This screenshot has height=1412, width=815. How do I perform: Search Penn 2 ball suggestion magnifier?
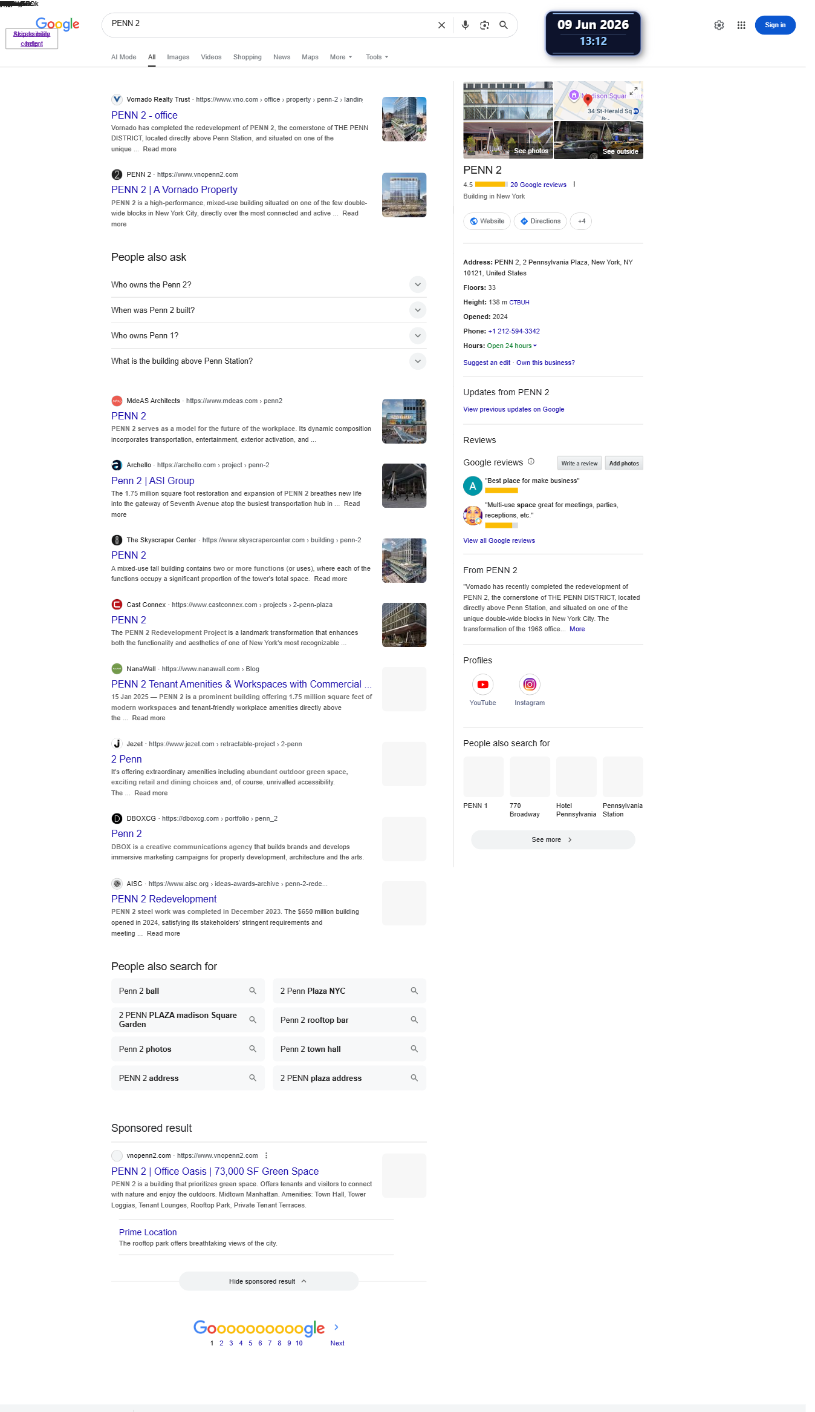pos(253,991)
